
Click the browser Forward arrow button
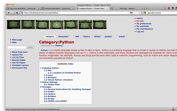click(12, 13)
